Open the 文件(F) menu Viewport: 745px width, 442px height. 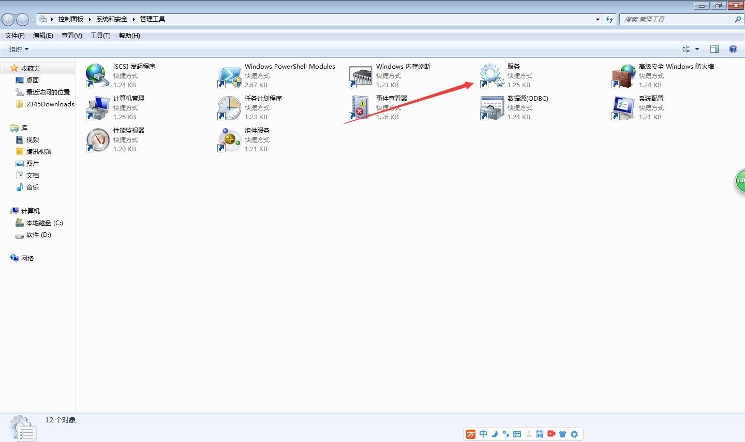point(15,36)
